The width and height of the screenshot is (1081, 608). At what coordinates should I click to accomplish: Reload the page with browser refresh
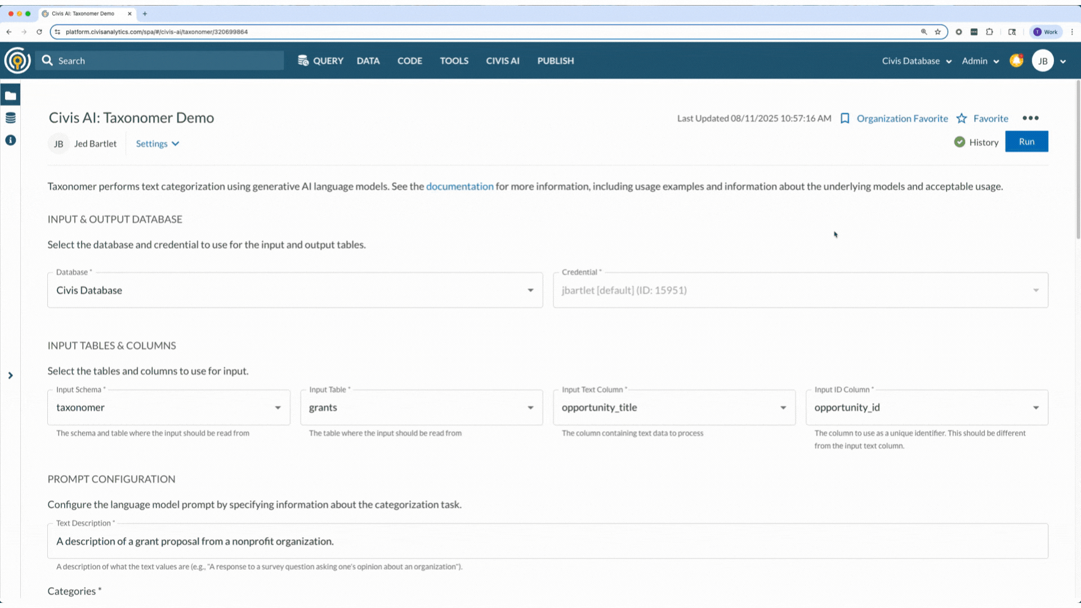39,32
